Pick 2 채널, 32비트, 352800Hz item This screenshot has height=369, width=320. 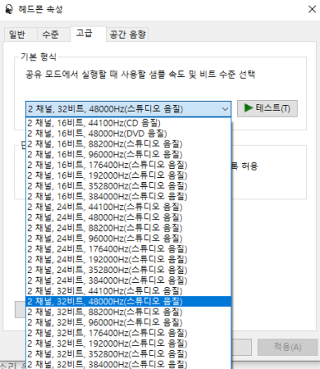tap(128, 354)
